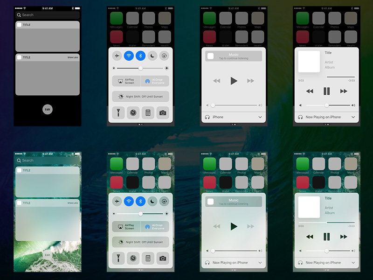Enable Do Not Disturb moon in wallpaper Control Center

[152, 202]
